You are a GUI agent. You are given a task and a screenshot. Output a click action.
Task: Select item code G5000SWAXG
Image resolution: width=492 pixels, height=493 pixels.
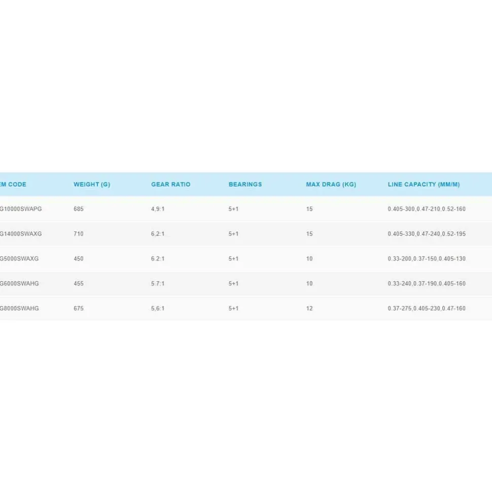[19, 259]
